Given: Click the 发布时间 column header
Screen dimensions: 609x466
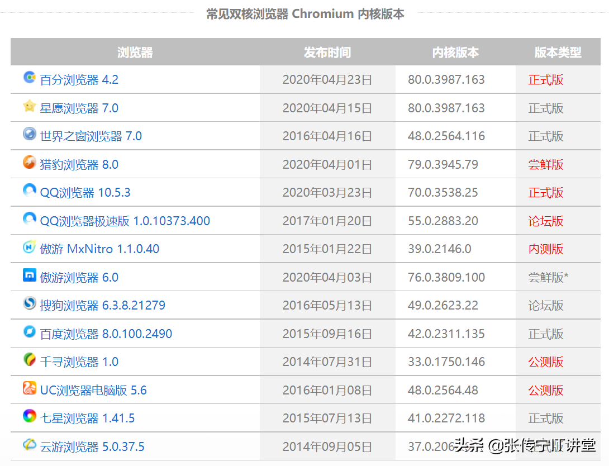Looking at the screenshot, I should coord(327,52).
